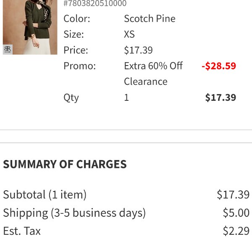Click the $5.00 shipping charge

(236, 213)
